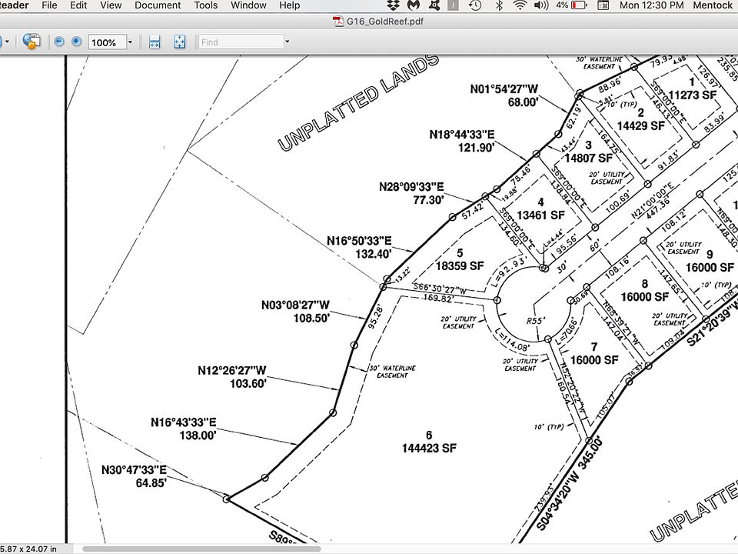Screen dimensions: 738x554
Task: Open the File menu
Action: (x=49, y=5)
